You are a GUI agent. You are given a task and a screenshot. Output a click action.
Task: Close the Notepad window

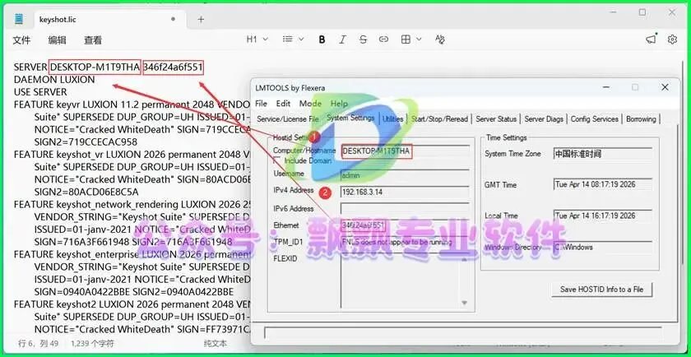(671, 12)
